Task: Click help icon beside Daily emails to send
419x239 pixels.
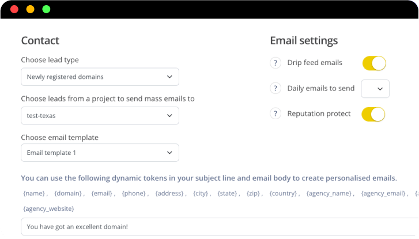Action: point(275,89)
